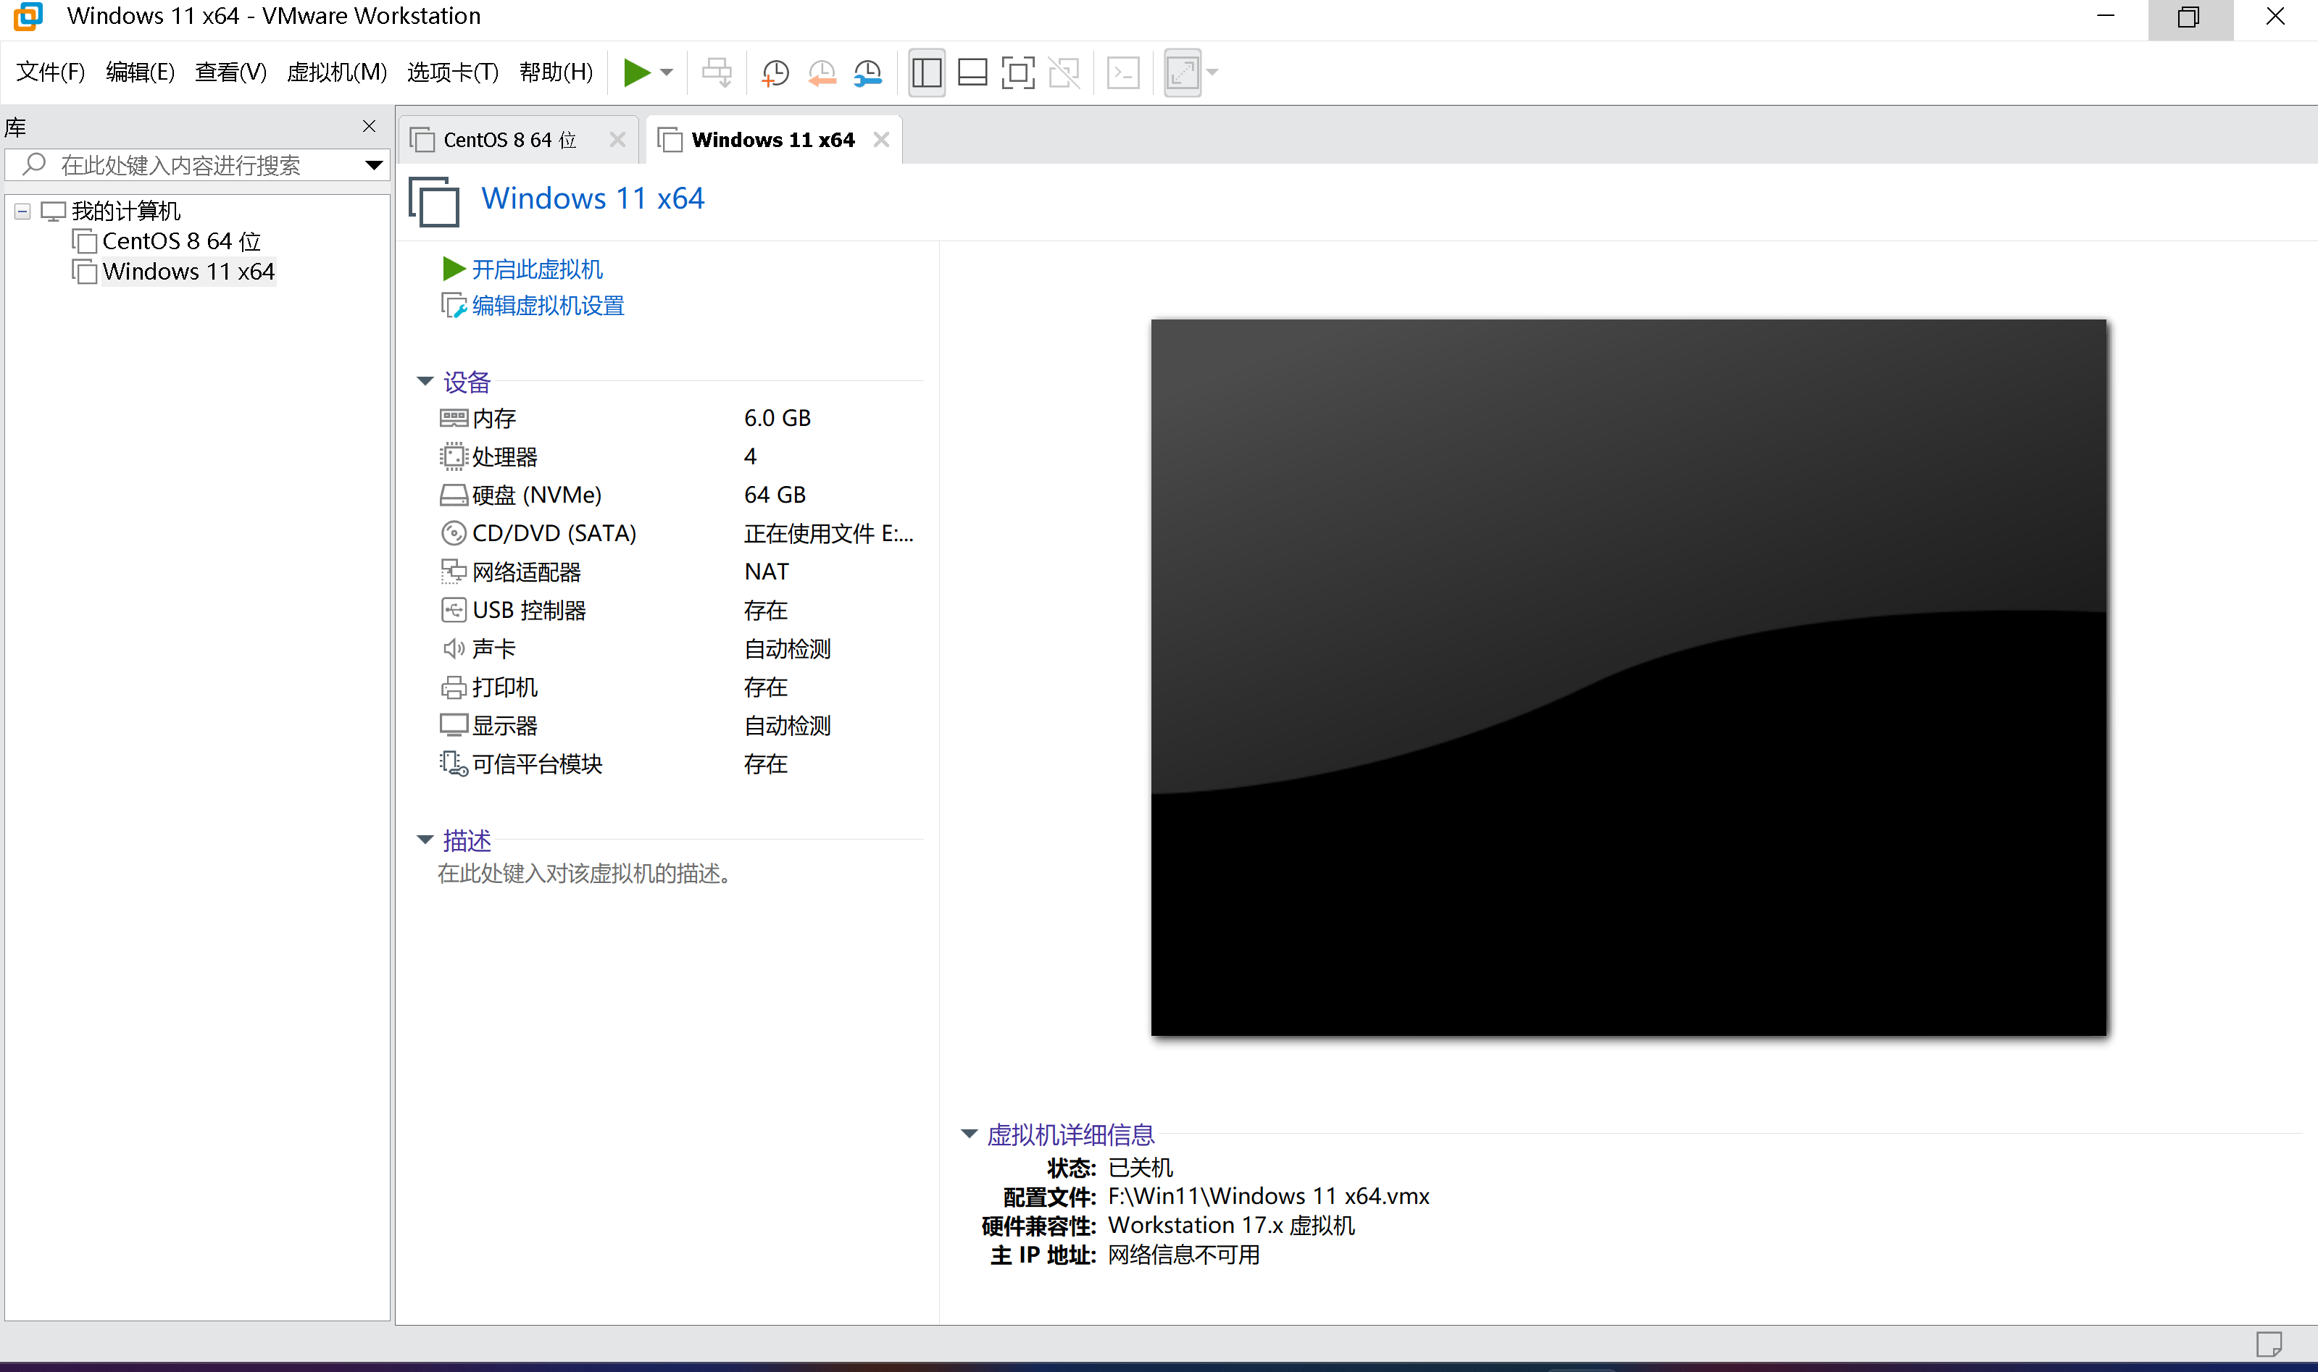This screenshot has height=1372, width=2318.
Task: Click the USB 控制器 device icon
Action: tap(453, 610)
